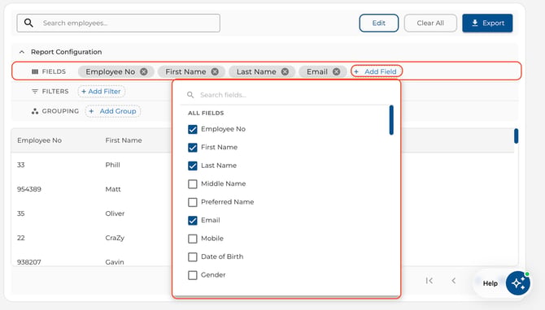This screenshot has height=310, width=545.
Task: Remove the First Name field chip
Action: (215, 71)
